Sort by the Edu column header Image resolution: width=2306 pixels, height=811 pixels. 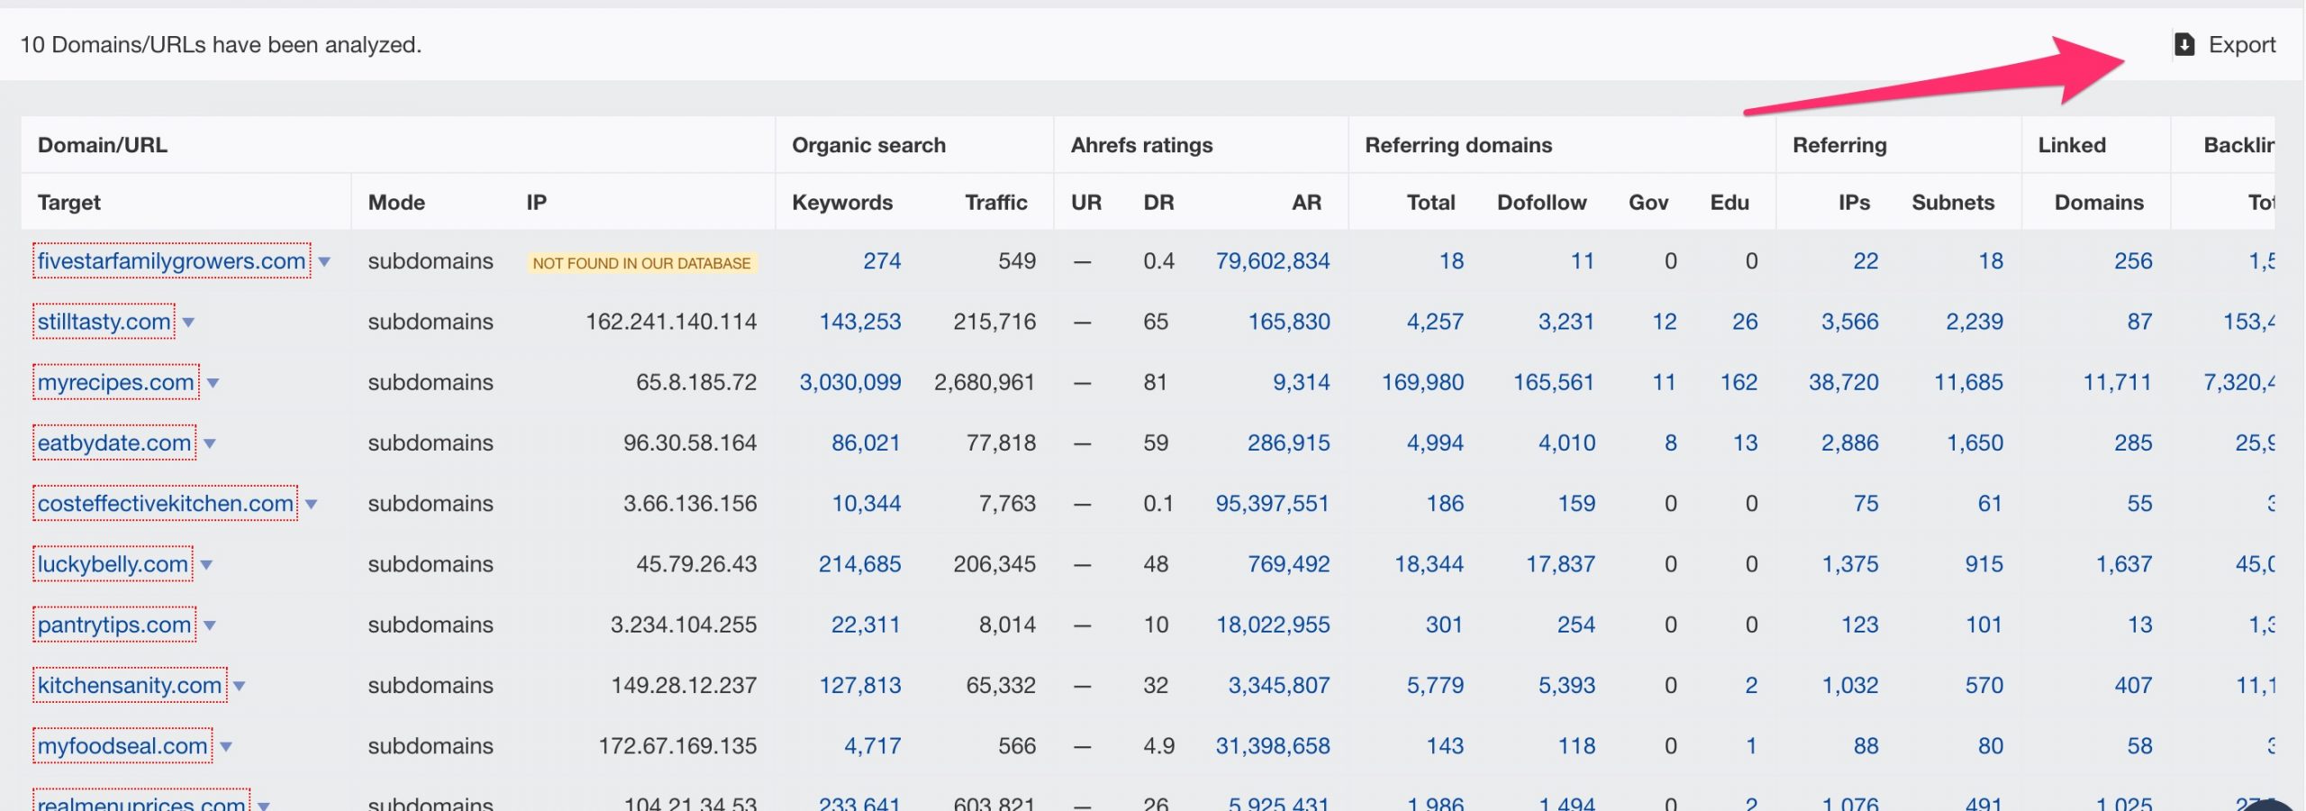tap(1729, 202)
